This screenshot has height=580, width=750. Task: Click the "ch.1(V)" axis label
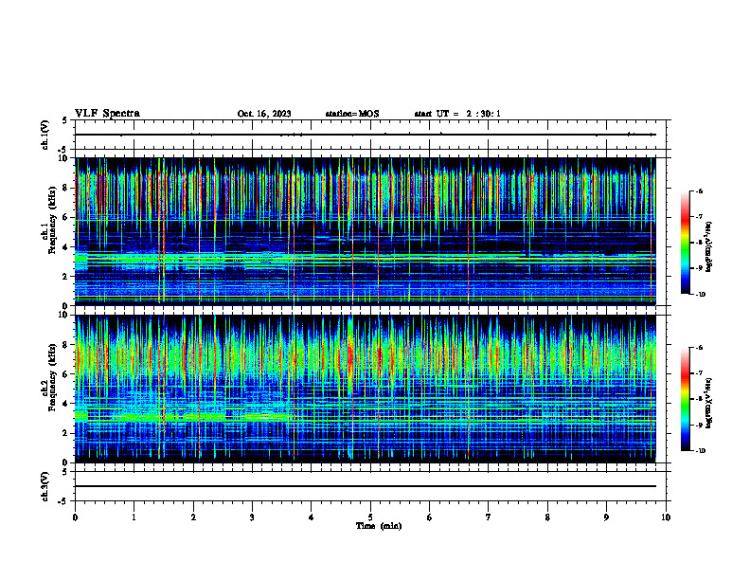click(x=45, y=135)
